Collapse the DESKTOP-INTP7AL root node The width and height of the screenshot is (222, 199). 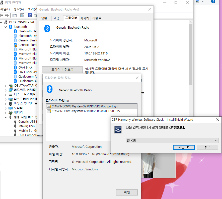(1, 22)
